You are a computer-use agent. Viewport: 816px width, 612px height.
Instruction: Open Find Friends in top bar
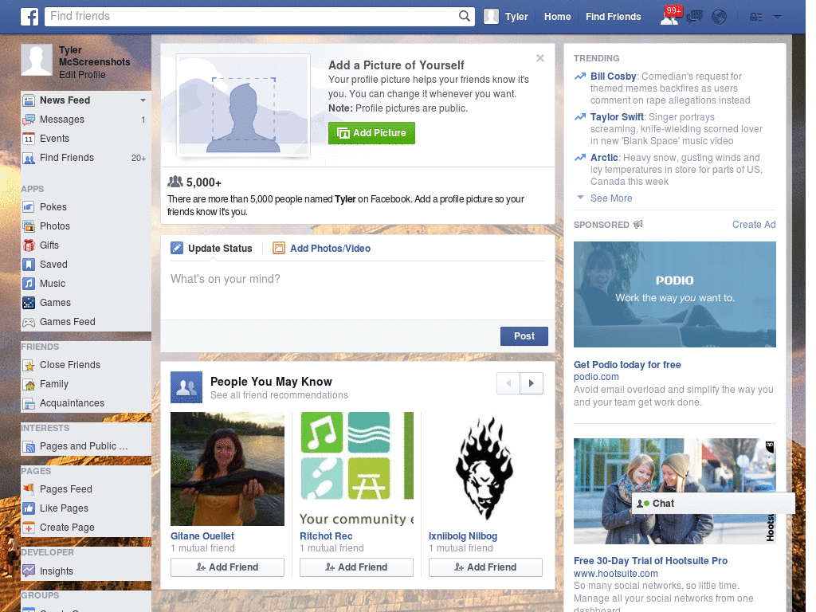[613, 17]
